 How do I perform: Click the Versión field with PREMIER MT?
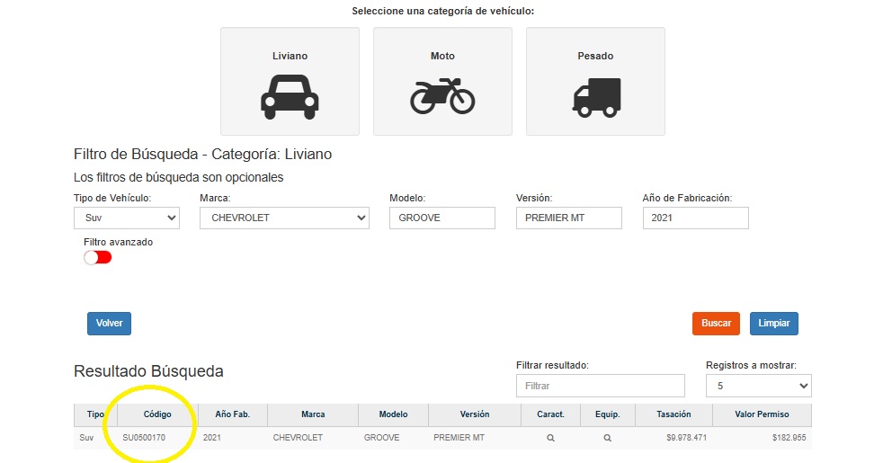tap(568, 218)
